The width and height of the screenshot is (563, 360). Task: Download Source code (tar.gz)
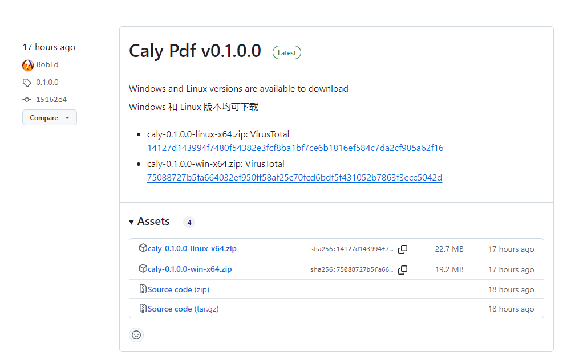pyautogui.click(x=183, y=309)
